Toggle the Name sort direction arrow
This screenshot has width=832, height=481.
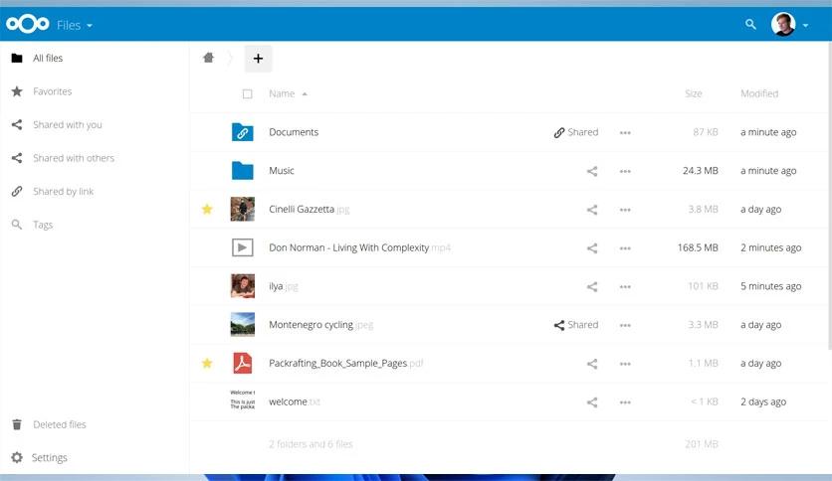[x=305, y=94]
